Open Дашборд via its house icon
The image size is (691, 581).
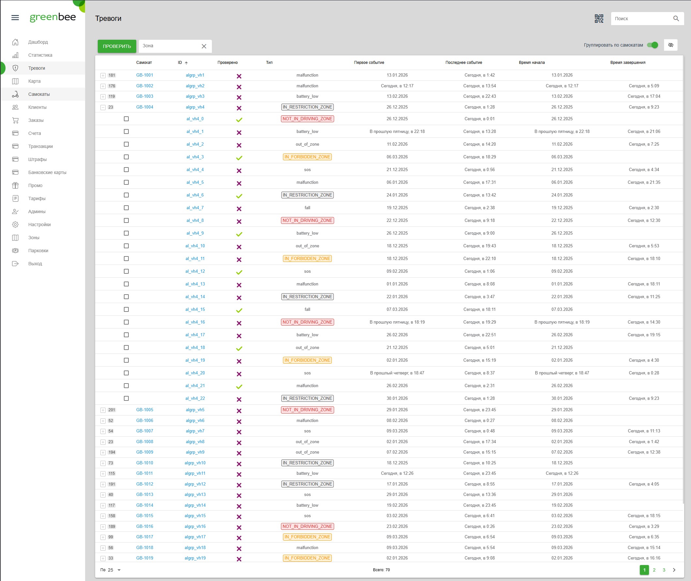[15, 42]
